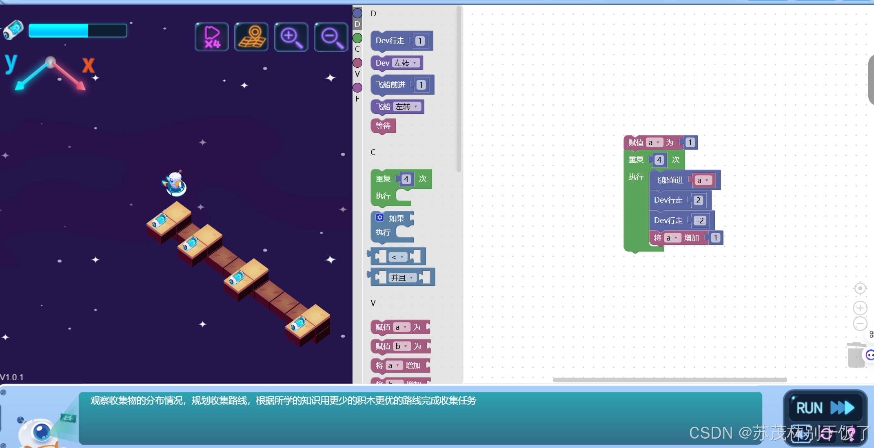Click the number 4 field in workspace repeat block
Viewport: 874px width, 448px height.
(x=659, y=160)
